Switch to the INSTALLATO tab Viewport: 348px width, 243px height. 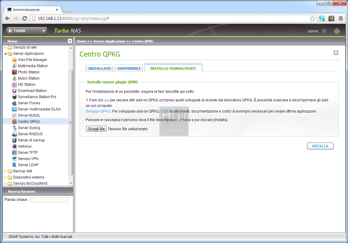click(x=99, y=69)
